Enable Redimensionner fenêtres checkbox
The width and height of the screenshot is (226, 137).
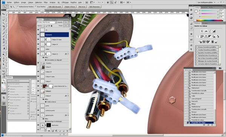pos(18,7)
